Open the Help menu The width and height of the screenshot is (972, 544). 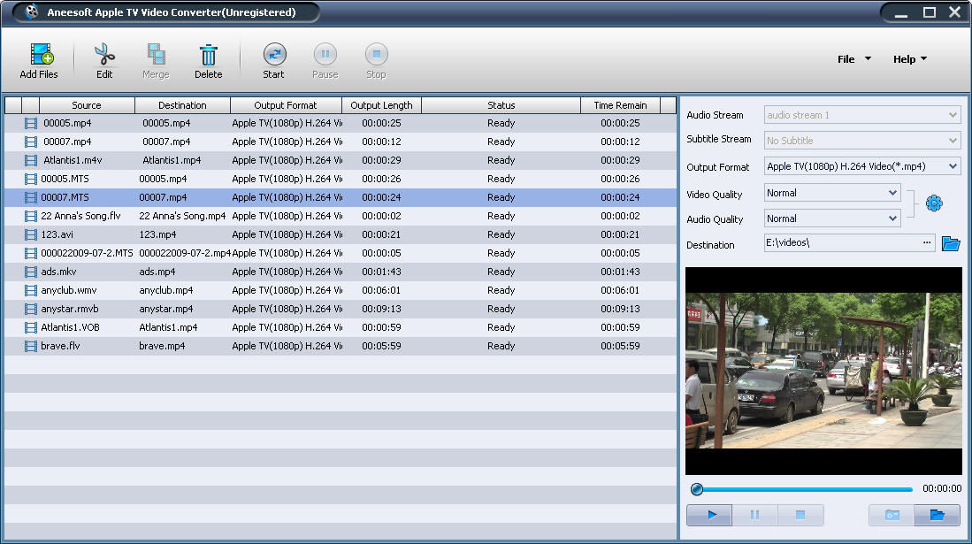909,59
